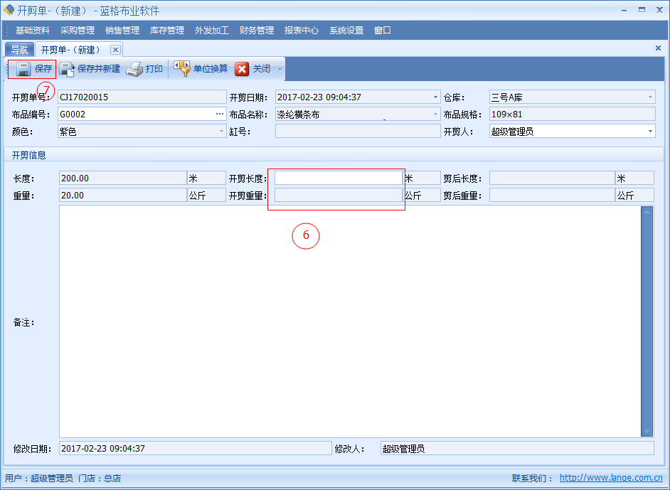Open the Unit Conversion (单位换算) tool

coord(182,69)
